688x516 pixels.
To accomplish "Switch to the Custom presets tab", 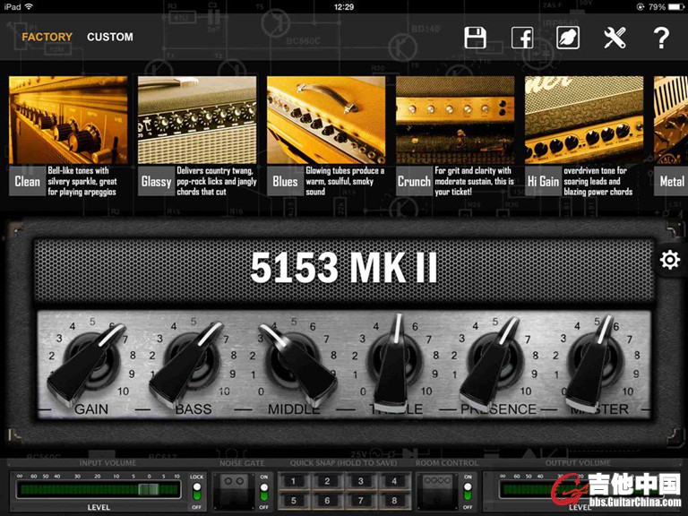I will (x=110, y=38).
